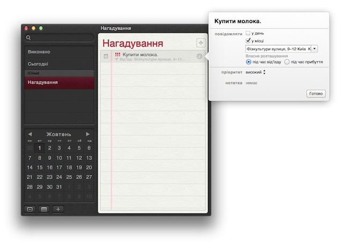Click the search magnifier icon
The height and width of the screenshot is (245, 343).
(x=28, y=37)
